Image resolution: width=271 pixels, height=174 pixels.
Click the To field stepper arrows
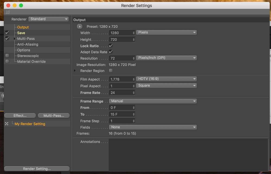pyautogui.click(x=133, y=114)
